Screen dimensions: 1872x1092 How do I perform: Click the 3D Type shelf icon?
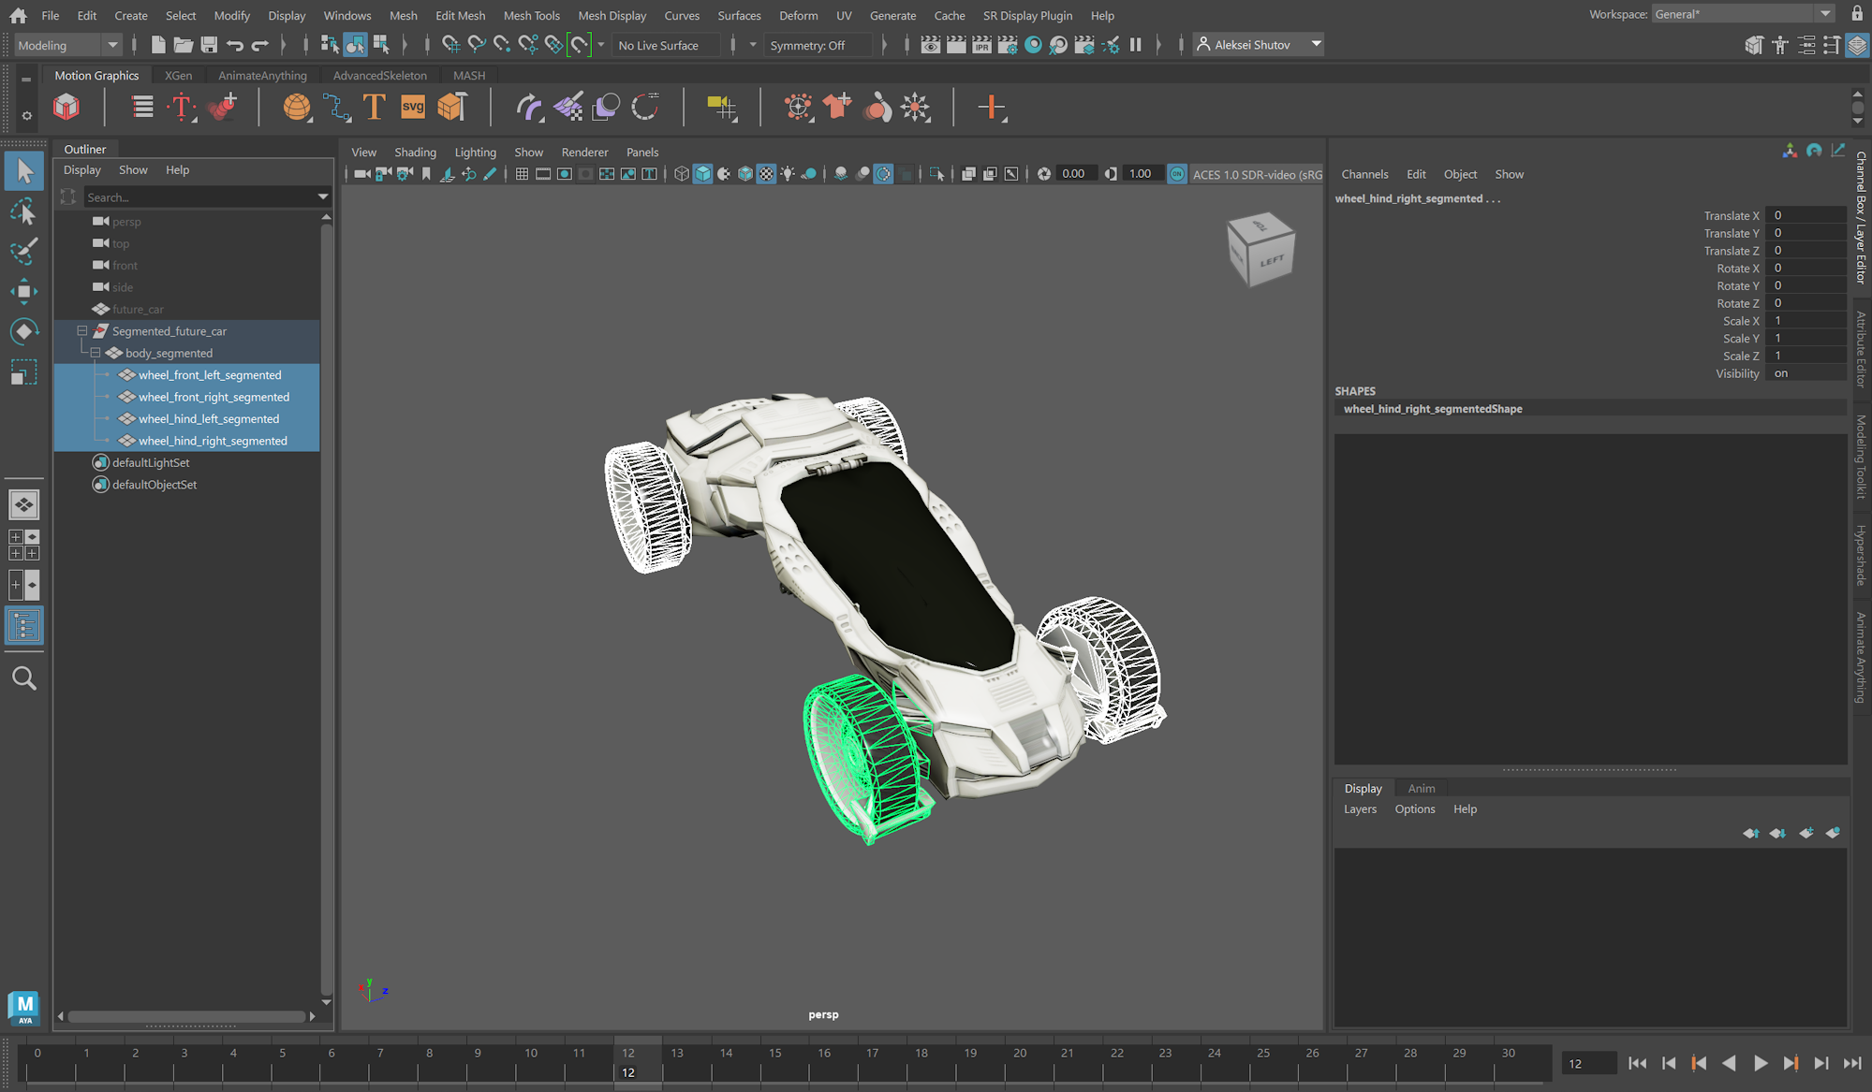point(374,108)
